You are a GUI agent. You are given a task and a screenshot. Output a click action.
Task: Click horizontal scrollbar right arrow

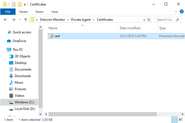tap(183, 114)
